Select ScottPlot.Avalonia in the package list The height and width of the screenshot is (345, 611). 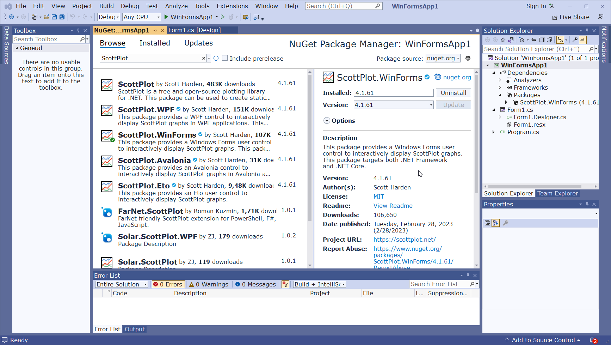(x=199, y=167)
